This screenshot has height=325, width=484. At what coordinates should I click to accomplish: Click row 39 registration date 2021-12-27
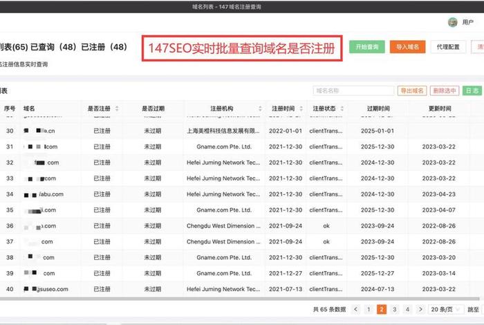point(286,273)
